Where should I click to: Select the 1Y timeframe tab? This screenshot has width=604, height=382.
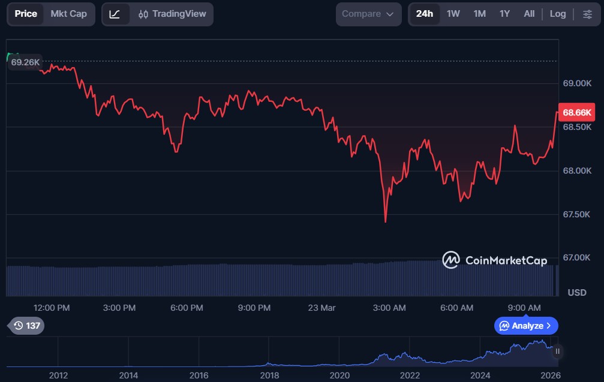pyautogui.click(x=504, y=13)
